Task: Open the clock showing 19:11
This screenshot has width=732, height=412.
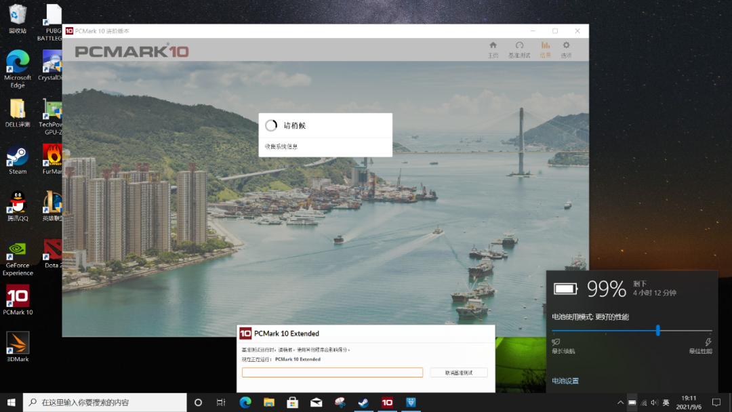Action: pos(689,403)
